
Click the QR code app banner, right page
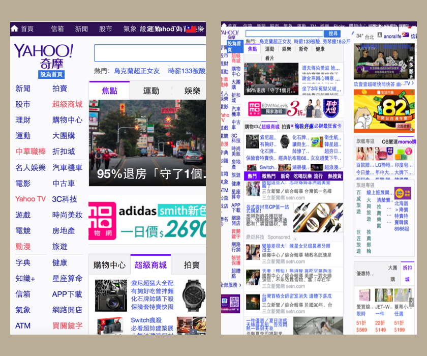231,304
